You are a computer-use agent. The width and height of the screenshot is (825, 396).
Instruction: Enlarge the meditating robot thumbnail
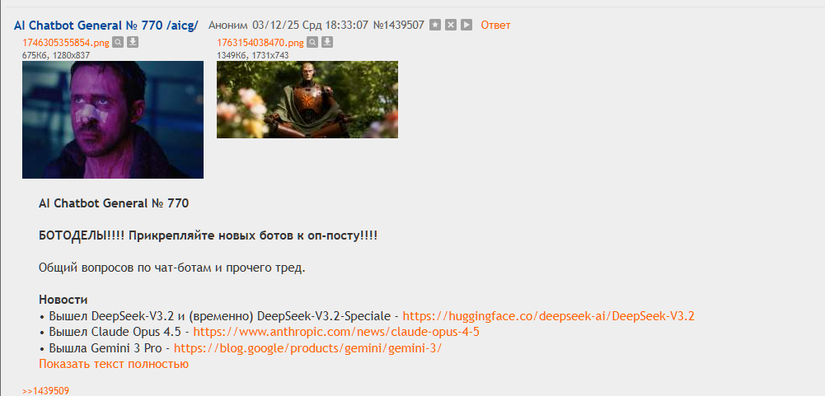pyautogui.click(x=307, y=100)
